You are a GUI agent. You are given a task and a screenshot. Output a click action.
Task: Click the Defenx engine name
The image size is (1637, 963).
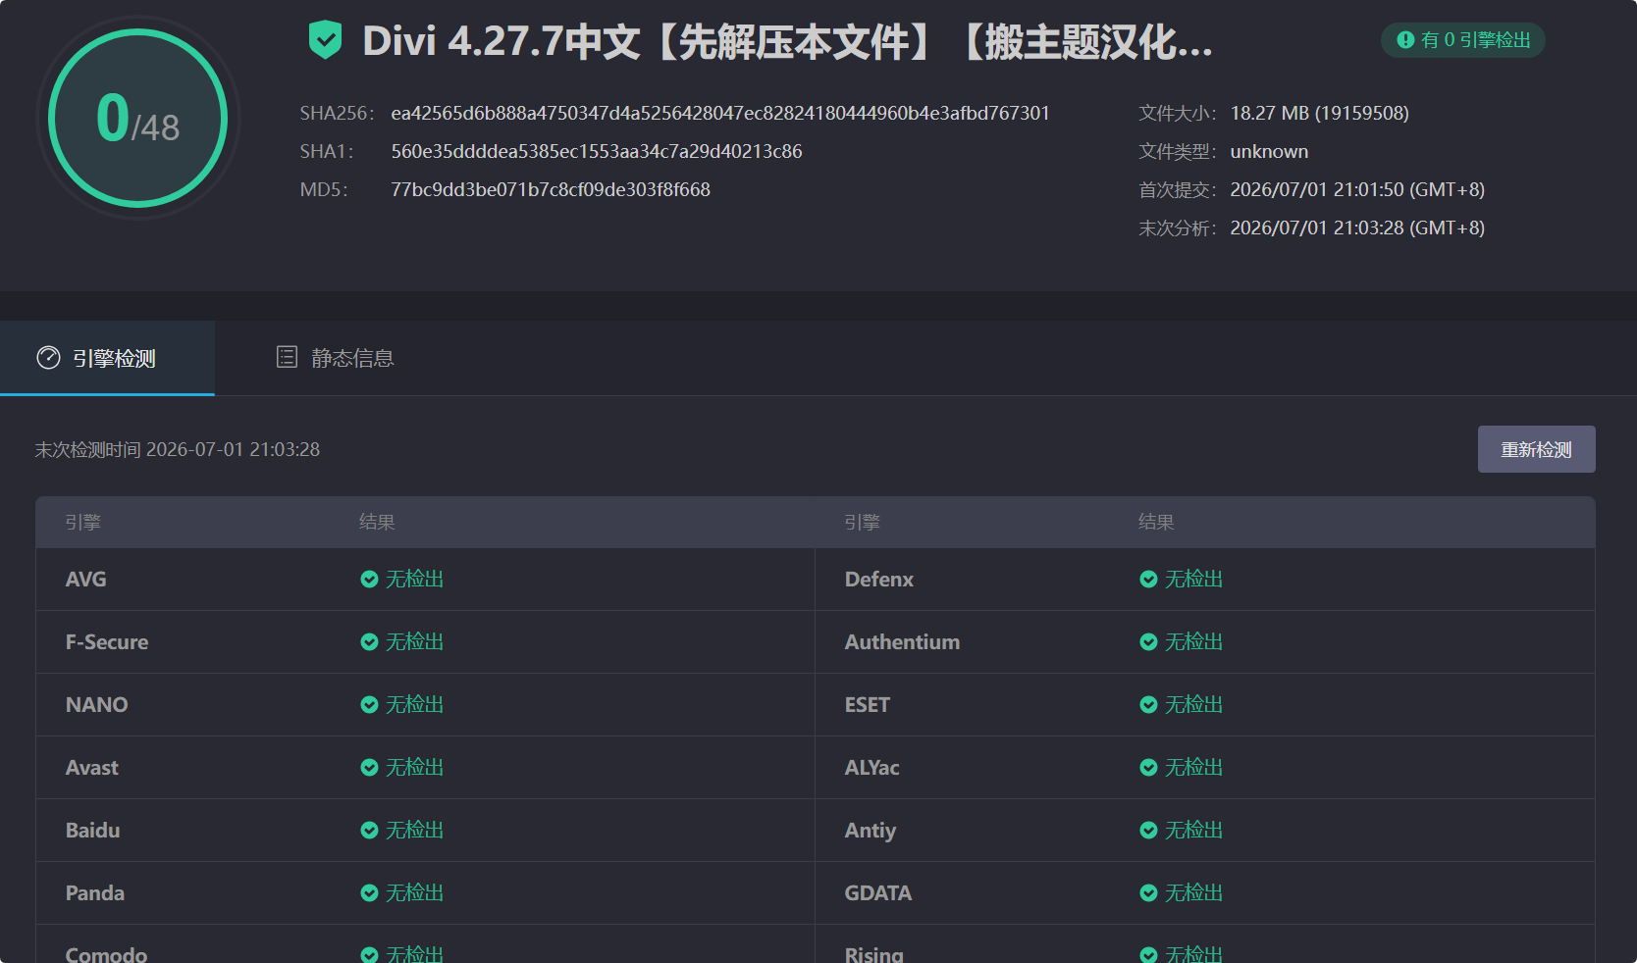[x=879, y=580]
